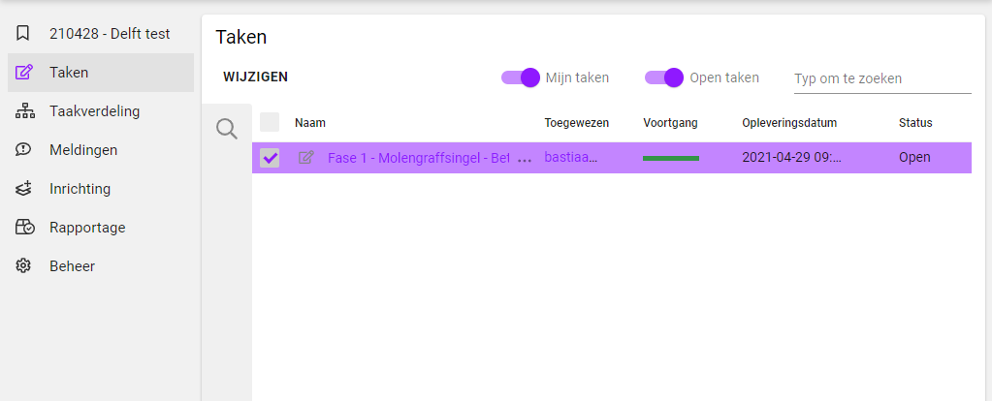Click the Beheer gear icon

[24, 266]
